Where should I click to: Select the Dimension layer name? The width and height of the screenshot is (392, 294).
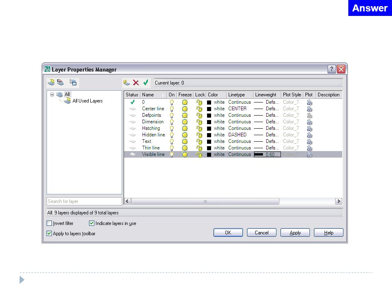point(153,122)
